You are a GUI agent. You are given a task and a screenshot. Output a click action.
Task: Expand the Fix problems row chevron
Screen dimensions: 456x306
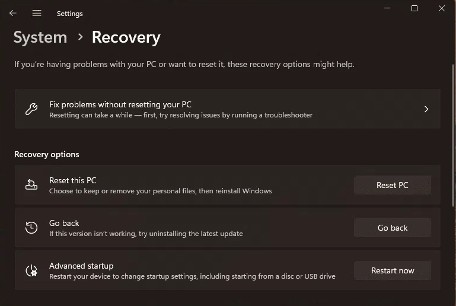point(426,109)
